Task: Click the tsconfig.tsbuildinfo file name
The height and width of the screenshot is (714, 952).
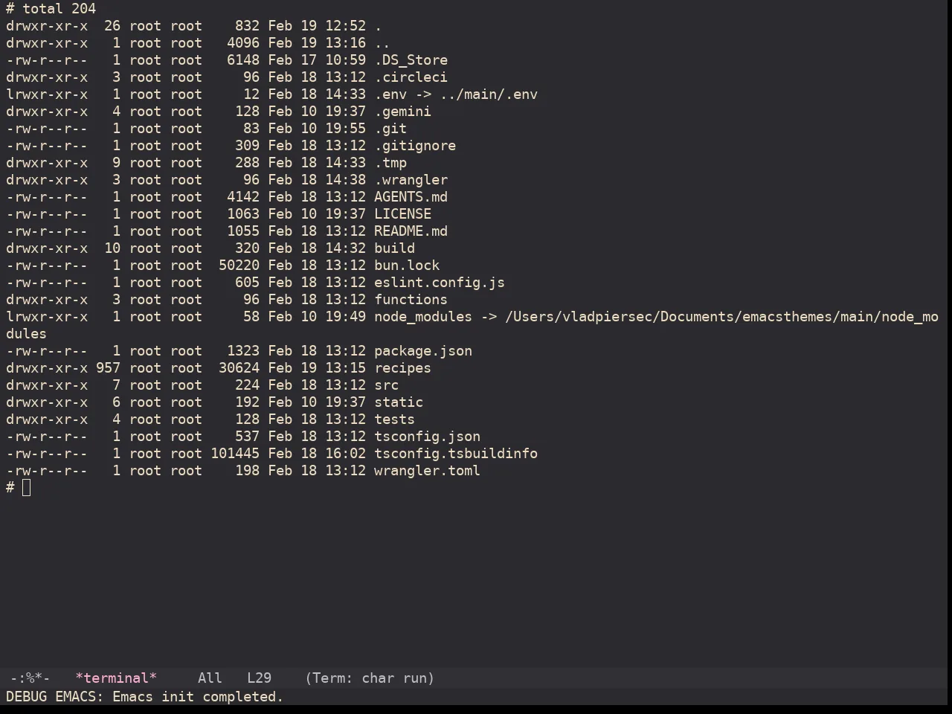Action: click(456, 454)
